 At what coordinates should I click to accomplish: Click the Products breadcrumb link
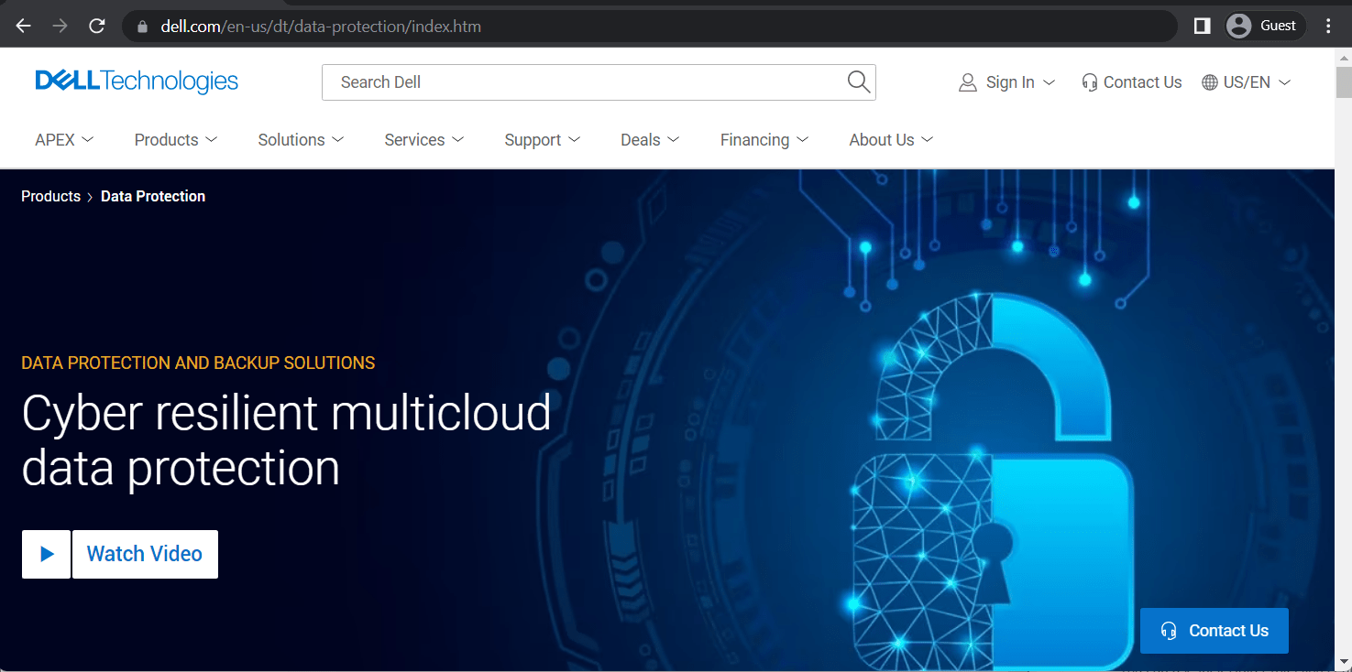pyautogui.click(x=50, y=196)
